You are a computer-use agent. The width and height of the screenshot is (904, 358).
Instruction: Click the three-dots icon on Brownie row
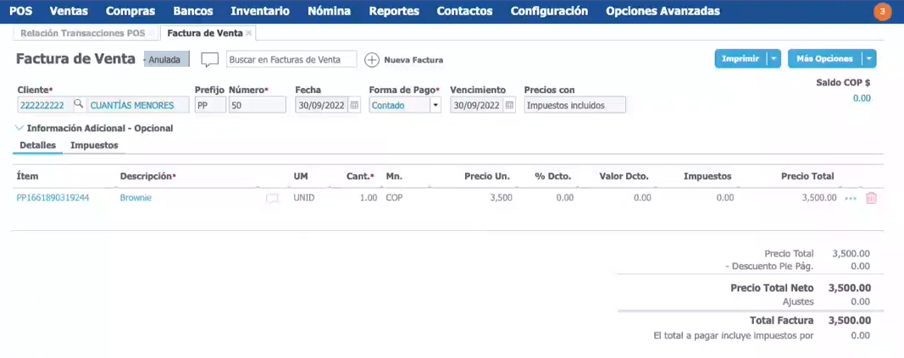[x=851, y=198]
